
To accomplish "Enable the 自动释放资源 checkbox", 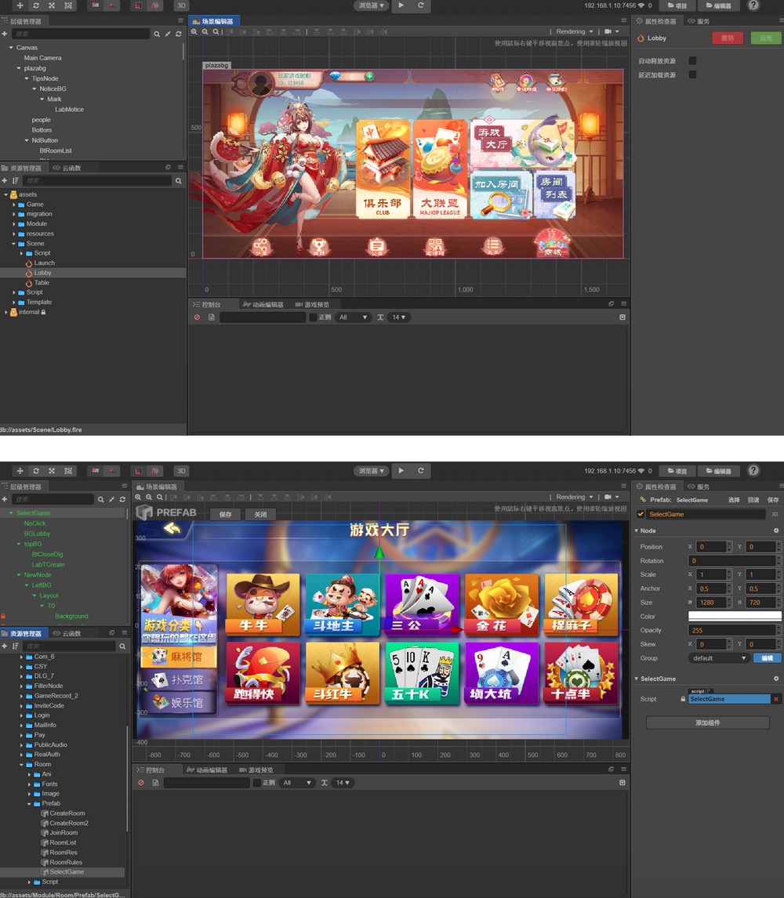I will click(692, 60).
